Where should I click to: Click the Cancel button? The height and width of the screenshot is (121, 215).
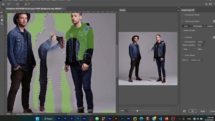coord(212,111)
